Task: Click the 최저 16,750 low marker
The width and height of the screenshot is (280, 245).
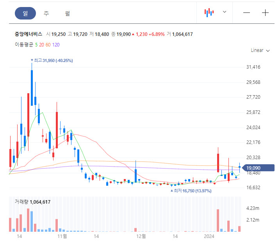Action: click(191, 191)
